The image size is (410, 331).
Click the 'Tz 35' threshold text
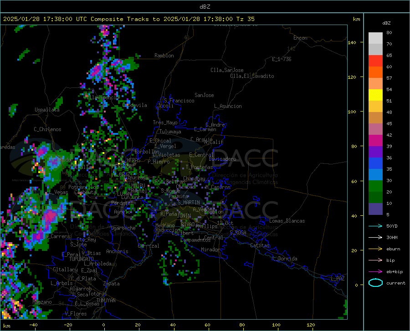click(x=245, y=19)
